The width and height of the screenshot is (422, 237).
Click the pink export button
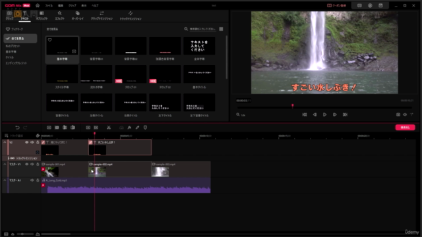pos(405,127)
